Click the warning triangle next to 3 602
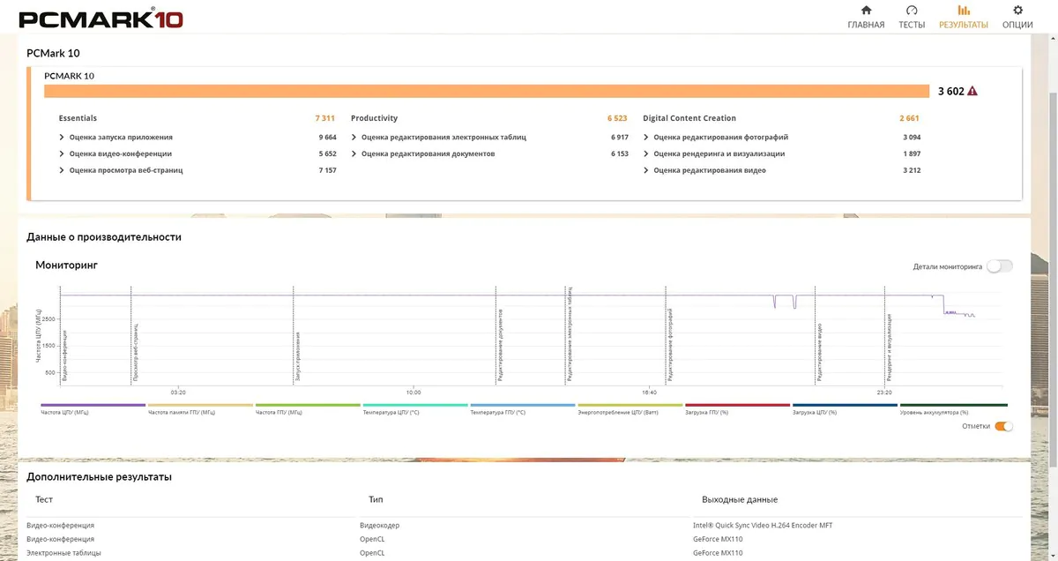This screenshot has width=1058, height=561. [x=972, y=91]
